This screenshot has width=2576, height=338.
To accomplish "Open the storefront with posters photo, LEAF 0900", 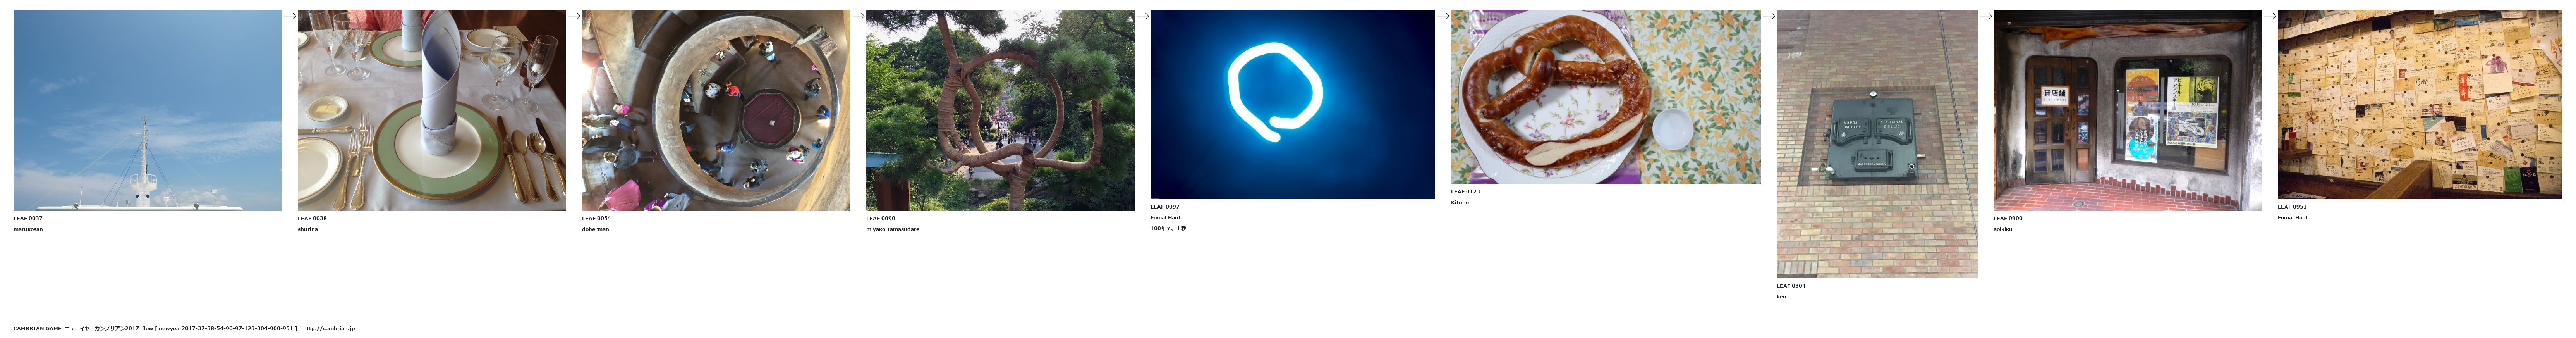I will (x=2128, y=110).
